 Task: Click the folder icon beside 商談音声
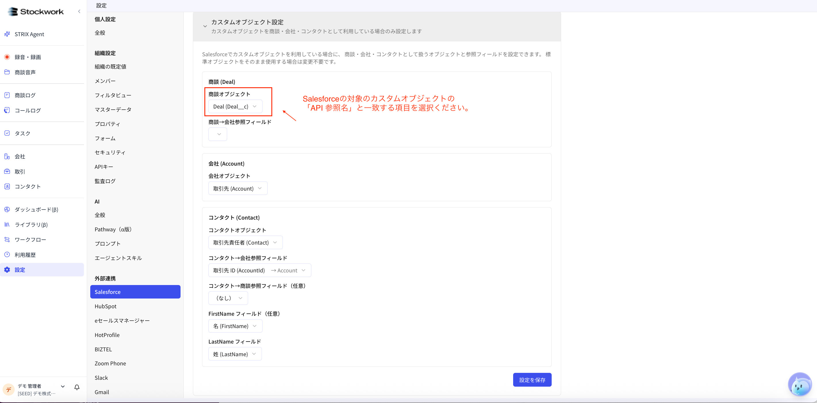tap(7, 72)
